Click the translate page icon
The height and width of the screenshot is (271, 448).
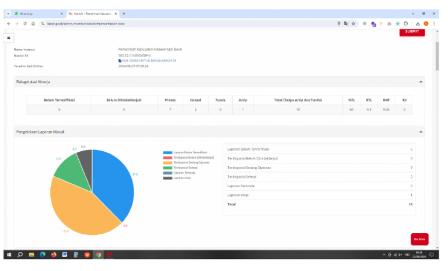pyautogui.click(x=346, y=24)
